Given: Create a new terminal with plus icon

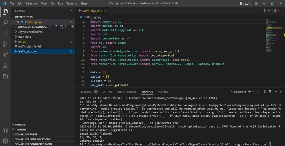Looking at the screenshot, I should pos(250,92).
